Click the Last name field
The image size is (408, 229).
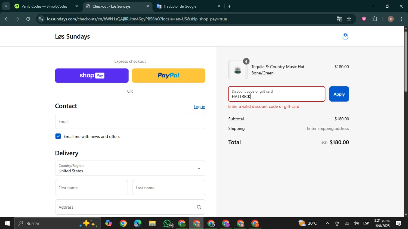(x=169, y=188)
